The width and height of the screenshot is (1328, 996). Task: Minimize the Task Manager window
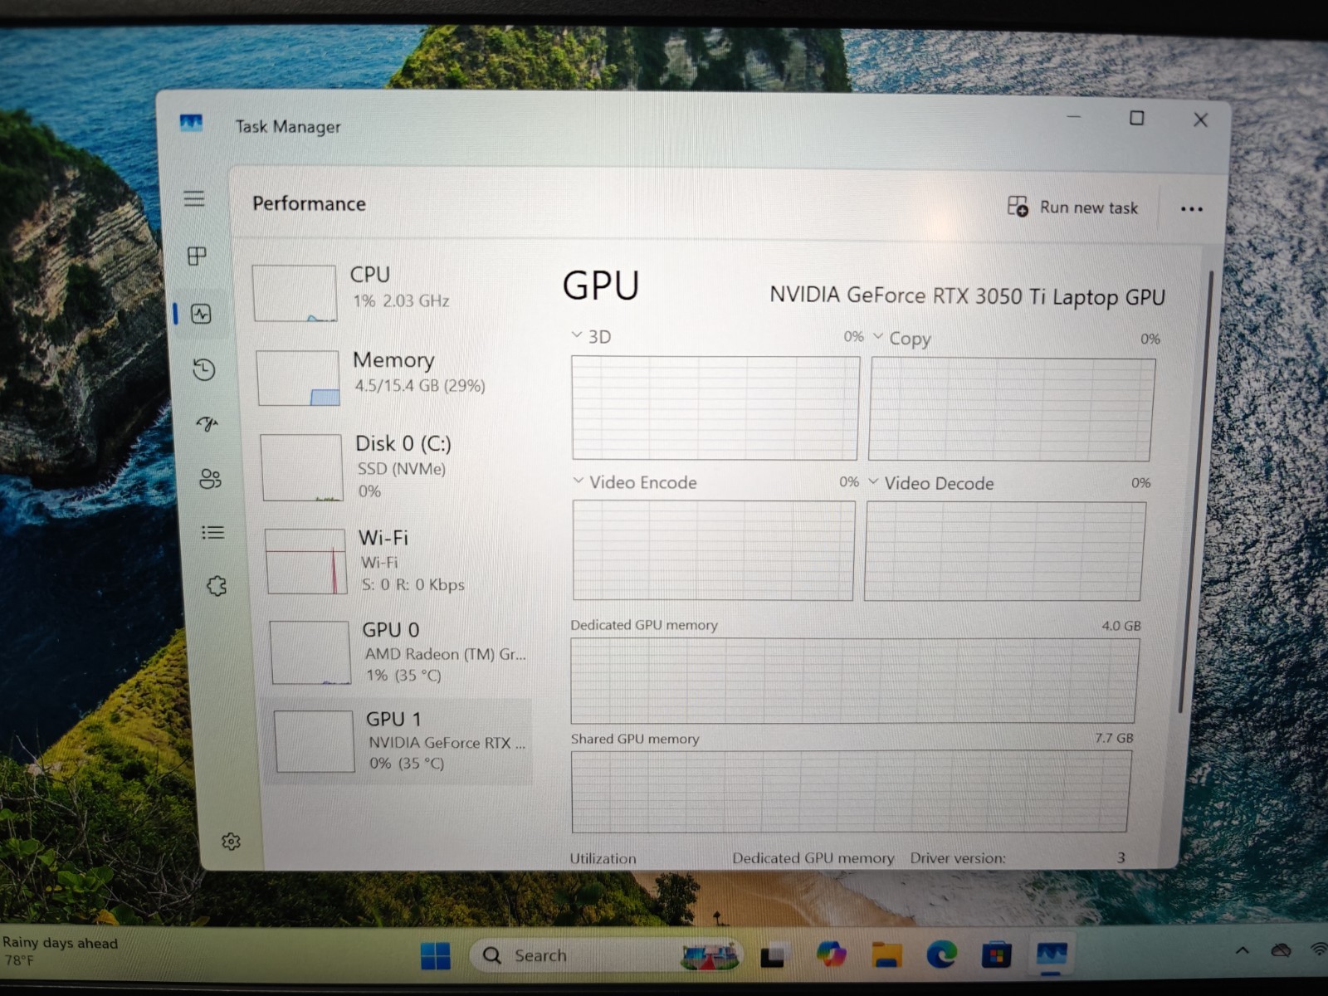tap(1074, 117)
